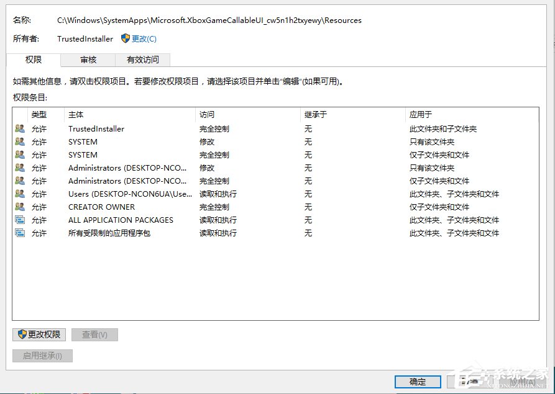Click the user icon beside the SYSTEM 修改 entry
Viewport: 555px width, 394px height.
21,141
